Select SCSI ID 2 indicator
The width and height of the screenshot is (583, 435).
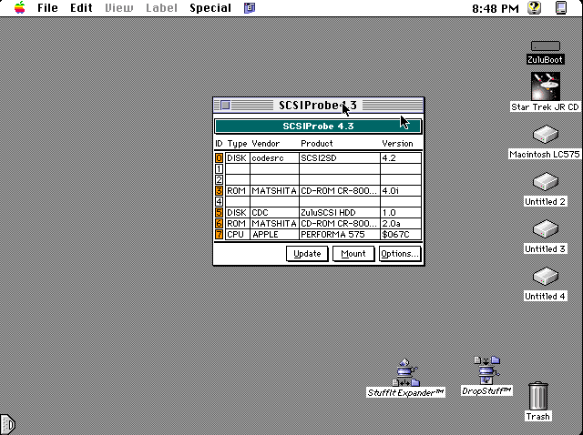tap(219, 180)
